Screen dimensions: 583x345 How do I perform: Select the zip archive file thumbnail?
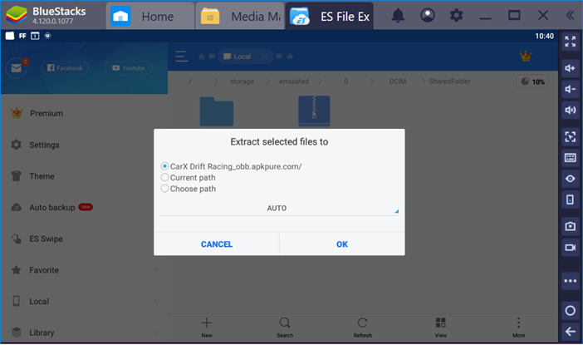point(314,111)
